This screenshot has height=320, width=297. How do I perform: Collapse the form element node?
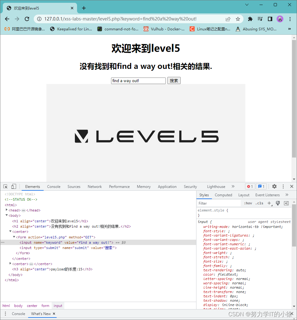pyautogui.click(x=14, y=237)
